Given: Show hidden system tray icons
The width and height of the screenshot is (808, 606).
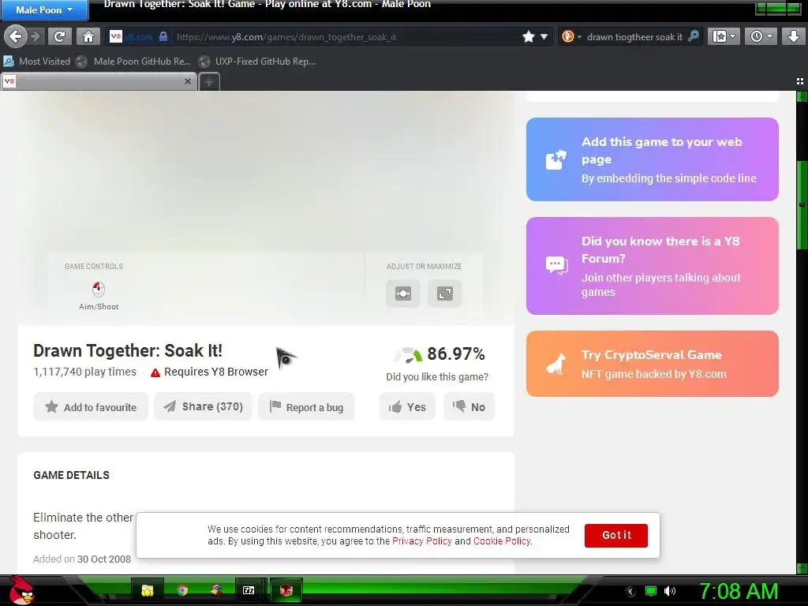Looking at the screenshot, I should pos(630,592).
